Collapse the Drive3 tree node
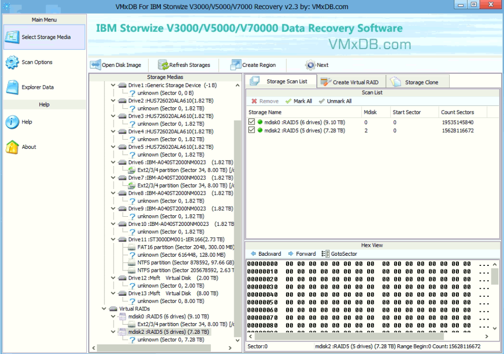Viewport: 504px width, 354px height. [x=113, y=116]
